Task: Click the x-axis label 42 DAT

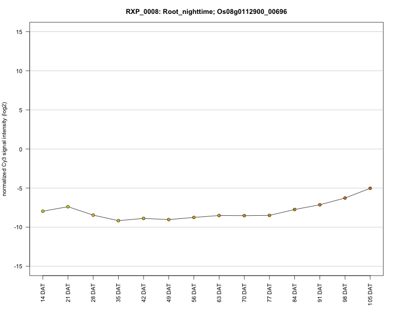Action: 144,293
